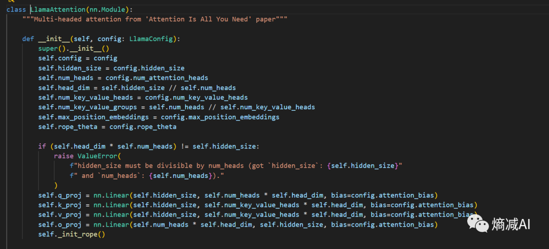Viewport: 549px width, 249px height.
Task: Click config.max_position_embeddings value
Action: pyautogui.click(x=220, y=117)
